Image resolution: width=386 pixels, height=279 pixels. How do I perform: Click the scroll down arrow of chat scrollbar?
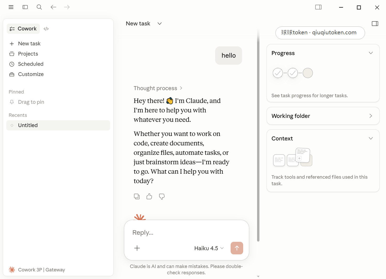click(258, 276)
